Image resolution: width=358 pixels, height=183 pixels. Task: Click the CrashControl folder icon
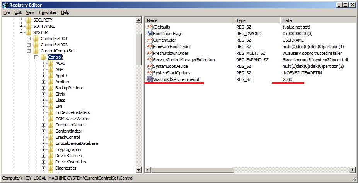pyautogui.click(x=51, y=137)
